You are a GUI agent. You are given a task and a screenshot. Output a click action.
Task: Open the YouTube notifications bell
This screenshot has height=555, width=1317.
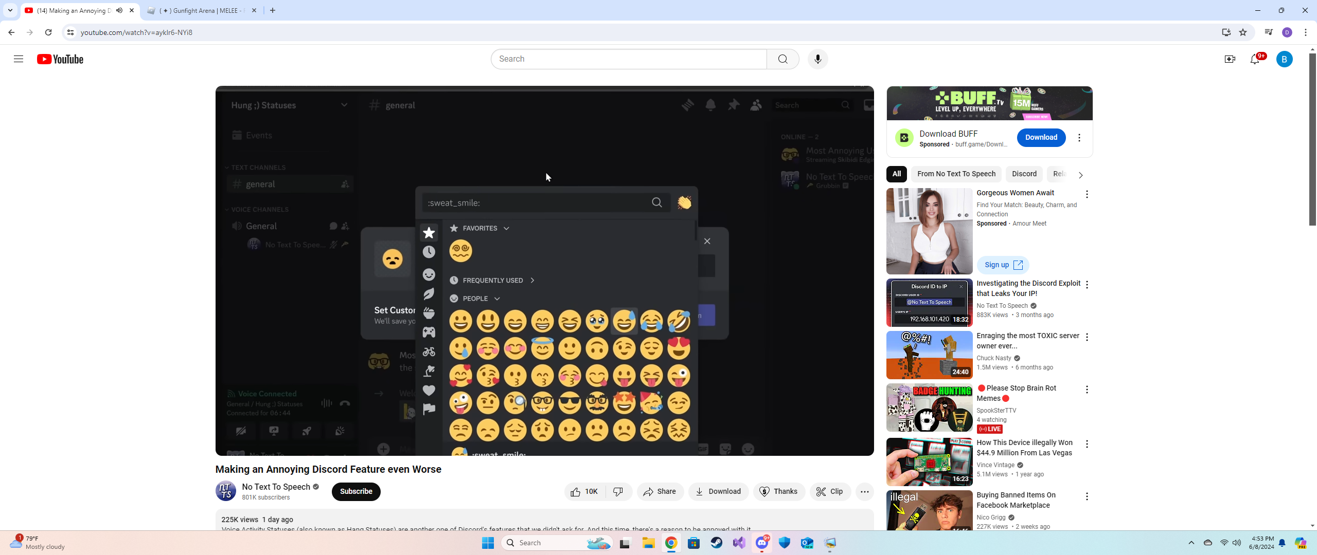coord(1255,59)
